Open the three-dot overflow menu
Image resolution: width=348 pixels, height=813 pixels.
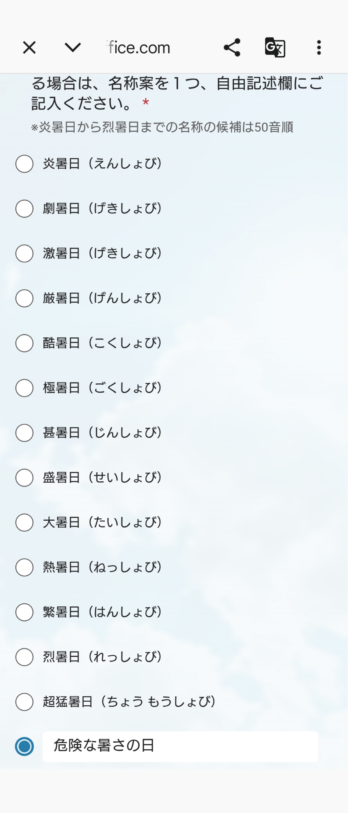point(319,48)
